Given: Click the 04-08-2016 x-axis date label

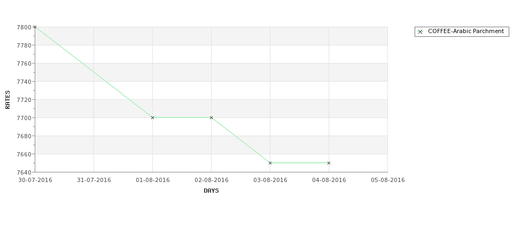Looking at the screenshot, I should click(329, 180).
